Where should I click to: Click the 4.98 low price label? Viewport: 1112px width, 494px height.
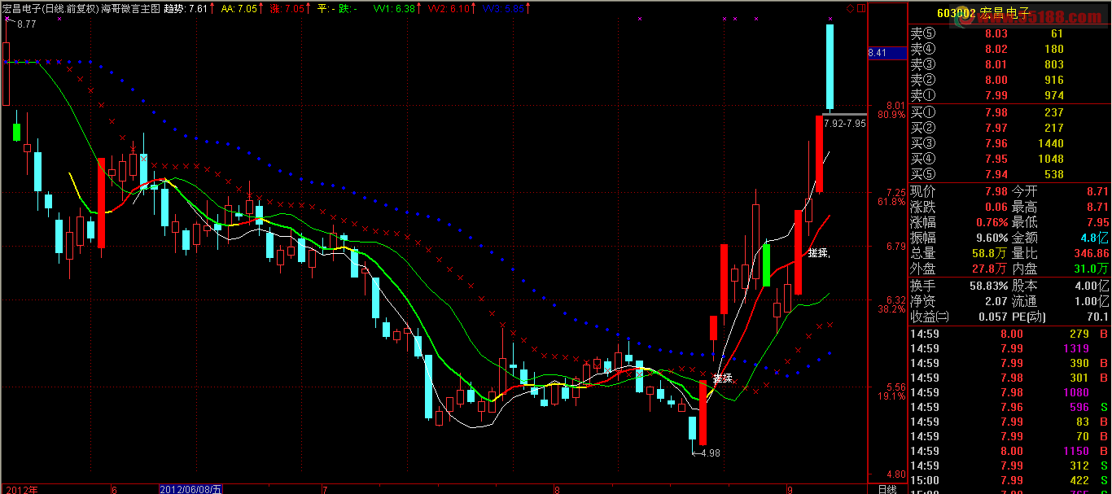(709, 453)
